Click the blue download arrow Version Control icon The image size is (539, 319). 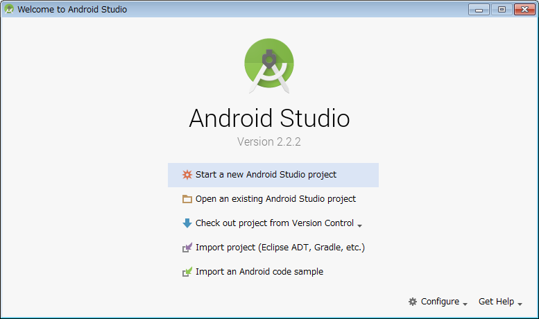[x=187, y=223]
